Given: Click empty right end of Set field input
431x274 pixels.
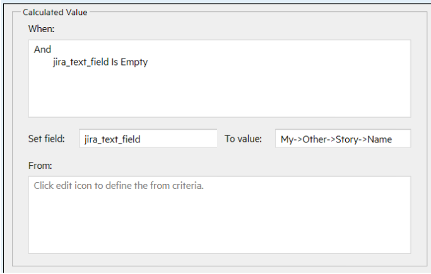Looking at the screenshot, I should click(x=196, y=139).
